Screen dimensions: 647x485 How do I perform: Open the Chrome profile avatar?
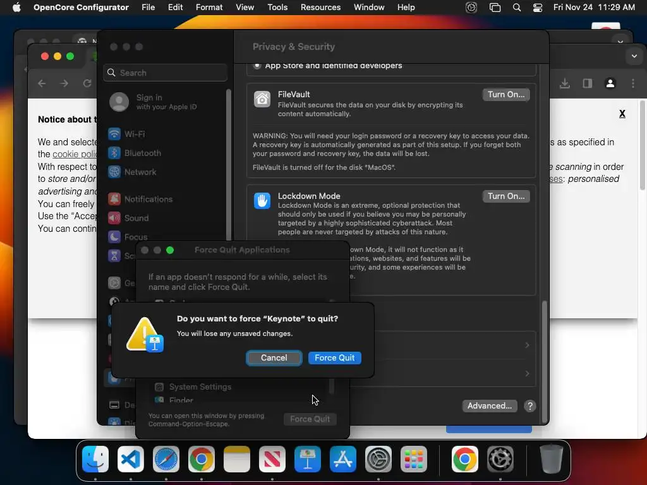click(610, 83)
